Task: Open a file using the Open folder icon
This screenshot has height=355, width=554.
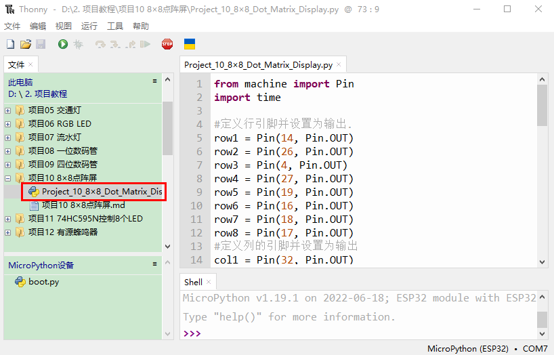Action: coord(25,44)
